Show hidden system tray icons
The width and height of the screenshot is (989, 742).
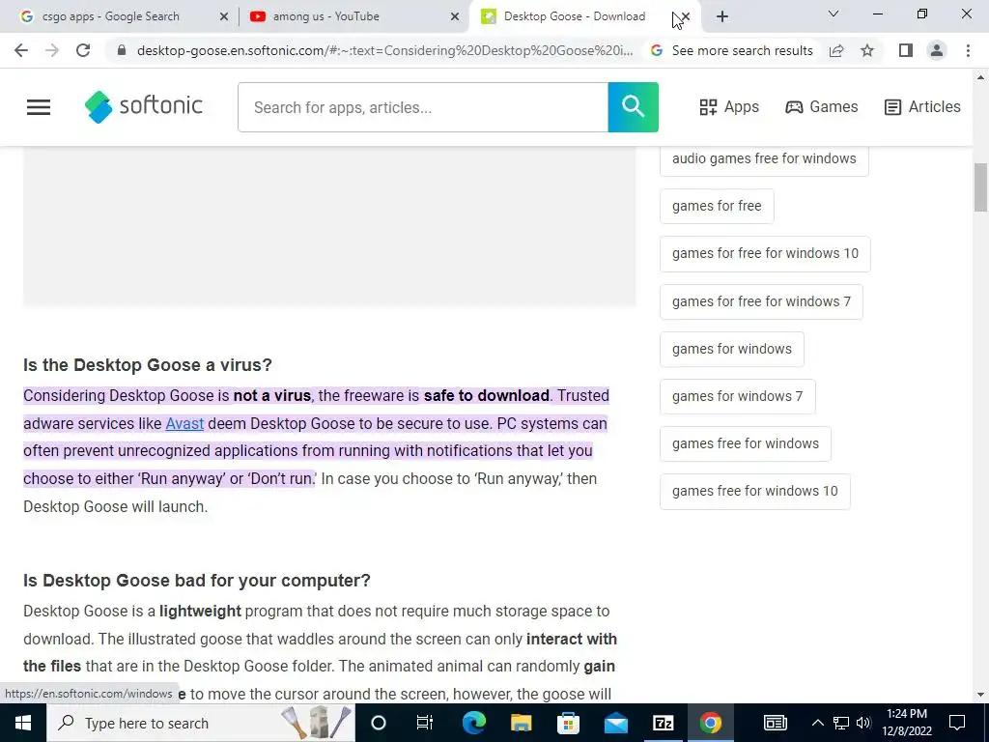[817, 723]
